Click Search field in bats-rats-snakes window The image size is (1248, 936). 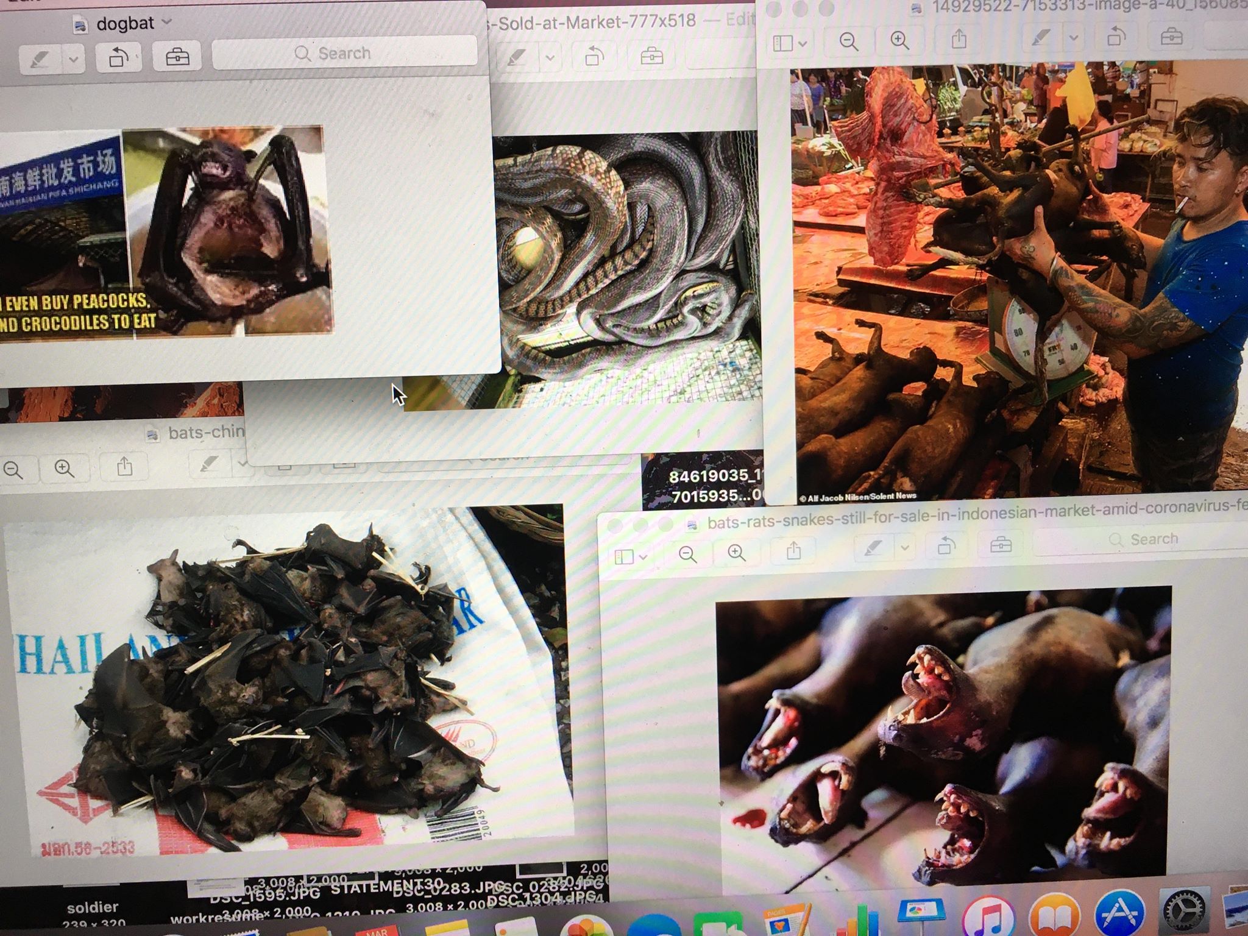click(x=1142, y=539)
